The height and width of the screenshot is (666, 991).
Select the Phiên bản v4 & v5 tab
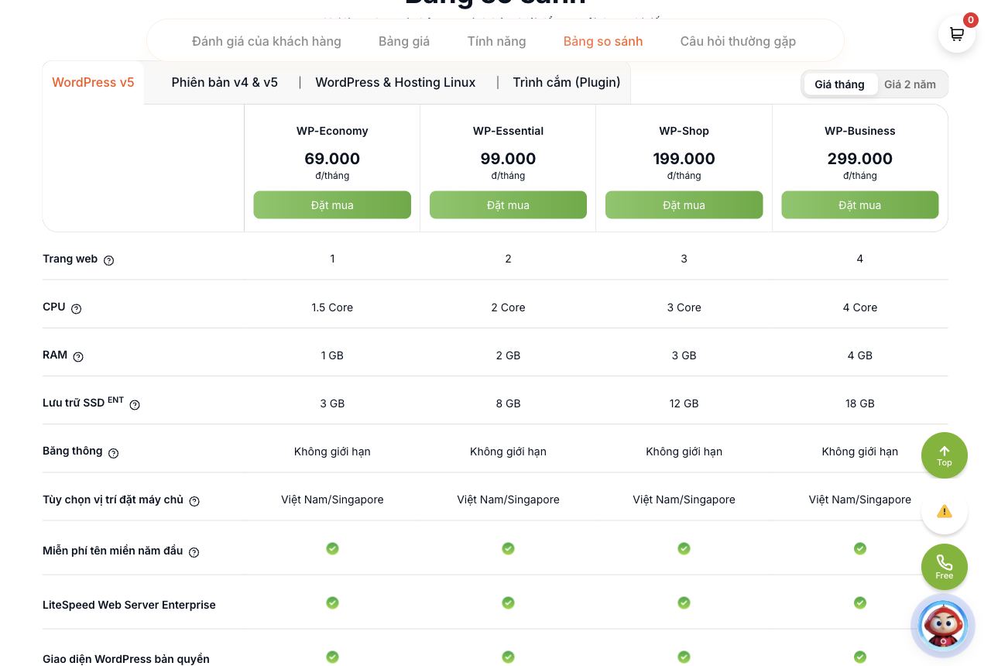[225, 82]
